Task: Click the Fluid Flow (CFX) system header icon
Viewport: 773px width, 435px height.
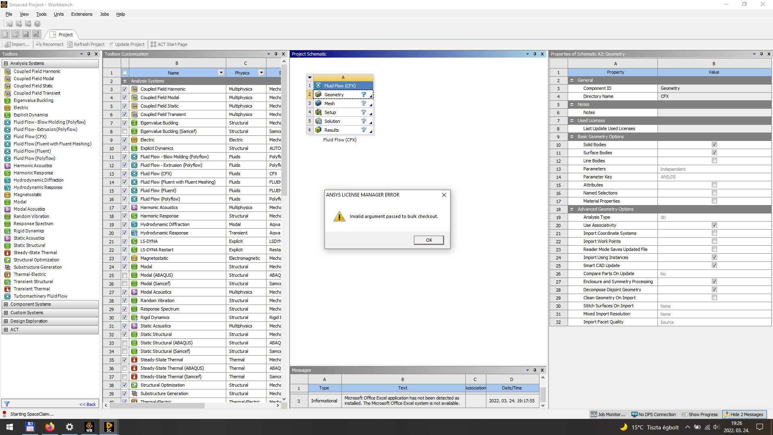Action: [318, 85]
